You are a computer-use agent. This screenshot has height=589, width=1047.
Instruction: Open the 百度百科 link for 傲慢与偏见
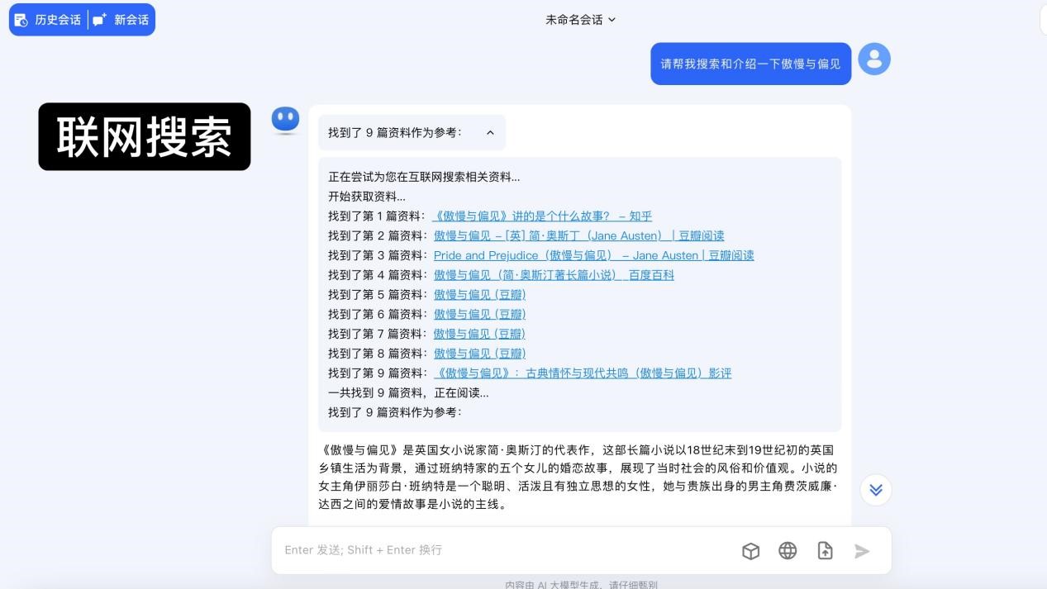pyautogui.click(x=554, y=275)
